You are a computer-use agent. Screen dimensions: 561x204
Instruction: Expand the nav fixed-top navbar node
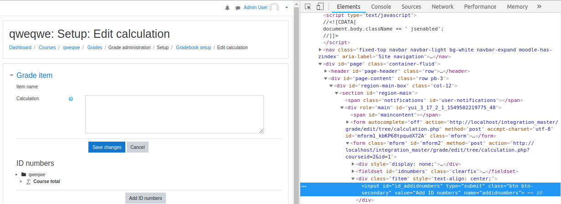[x=320, y=50]
